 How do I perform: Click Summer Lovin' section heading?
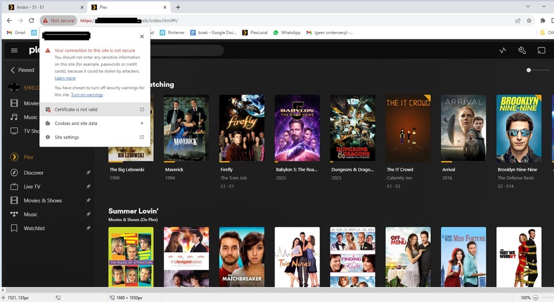[x=133, y=211]
